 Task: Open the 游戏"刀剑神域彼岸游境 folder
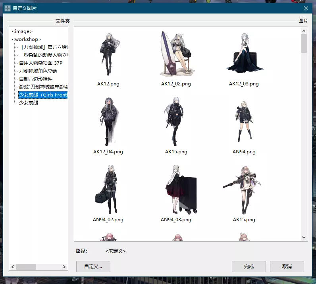43,87
